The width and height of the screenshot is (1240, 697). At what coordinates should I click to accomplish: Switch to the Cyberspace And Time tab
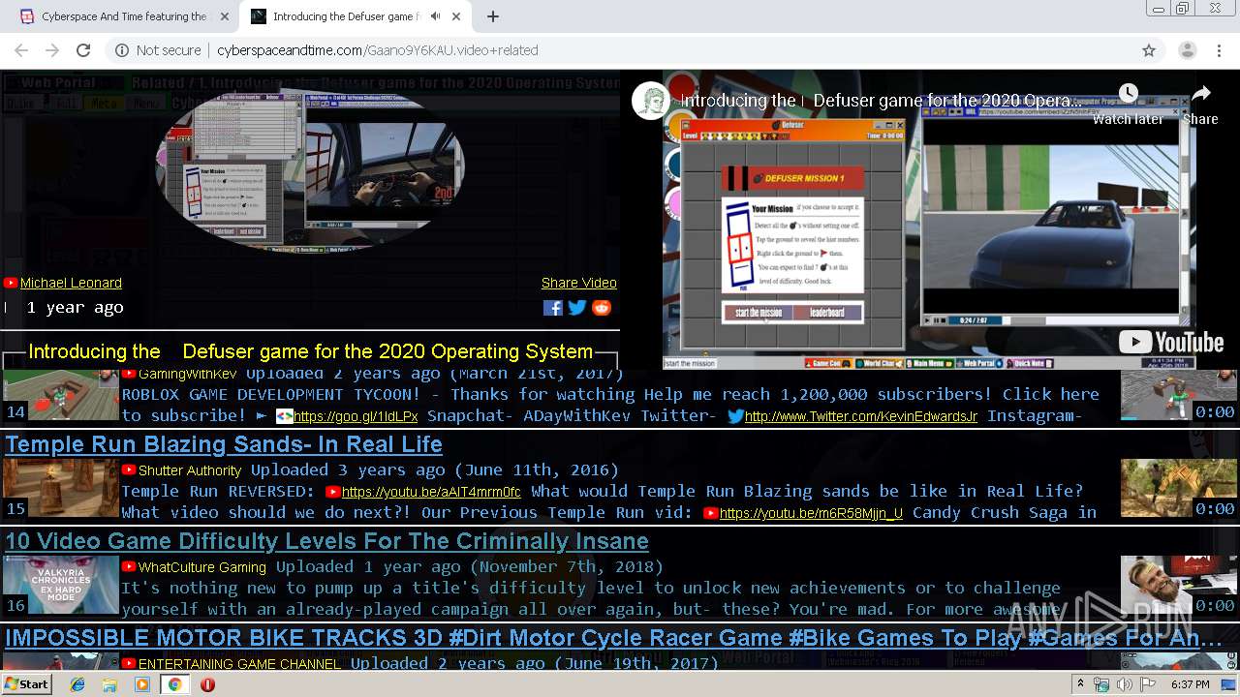pos(124,16)
